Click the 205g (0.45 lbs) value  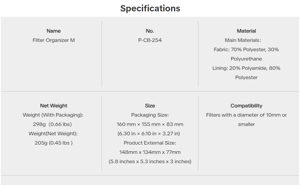pos(54,143)
